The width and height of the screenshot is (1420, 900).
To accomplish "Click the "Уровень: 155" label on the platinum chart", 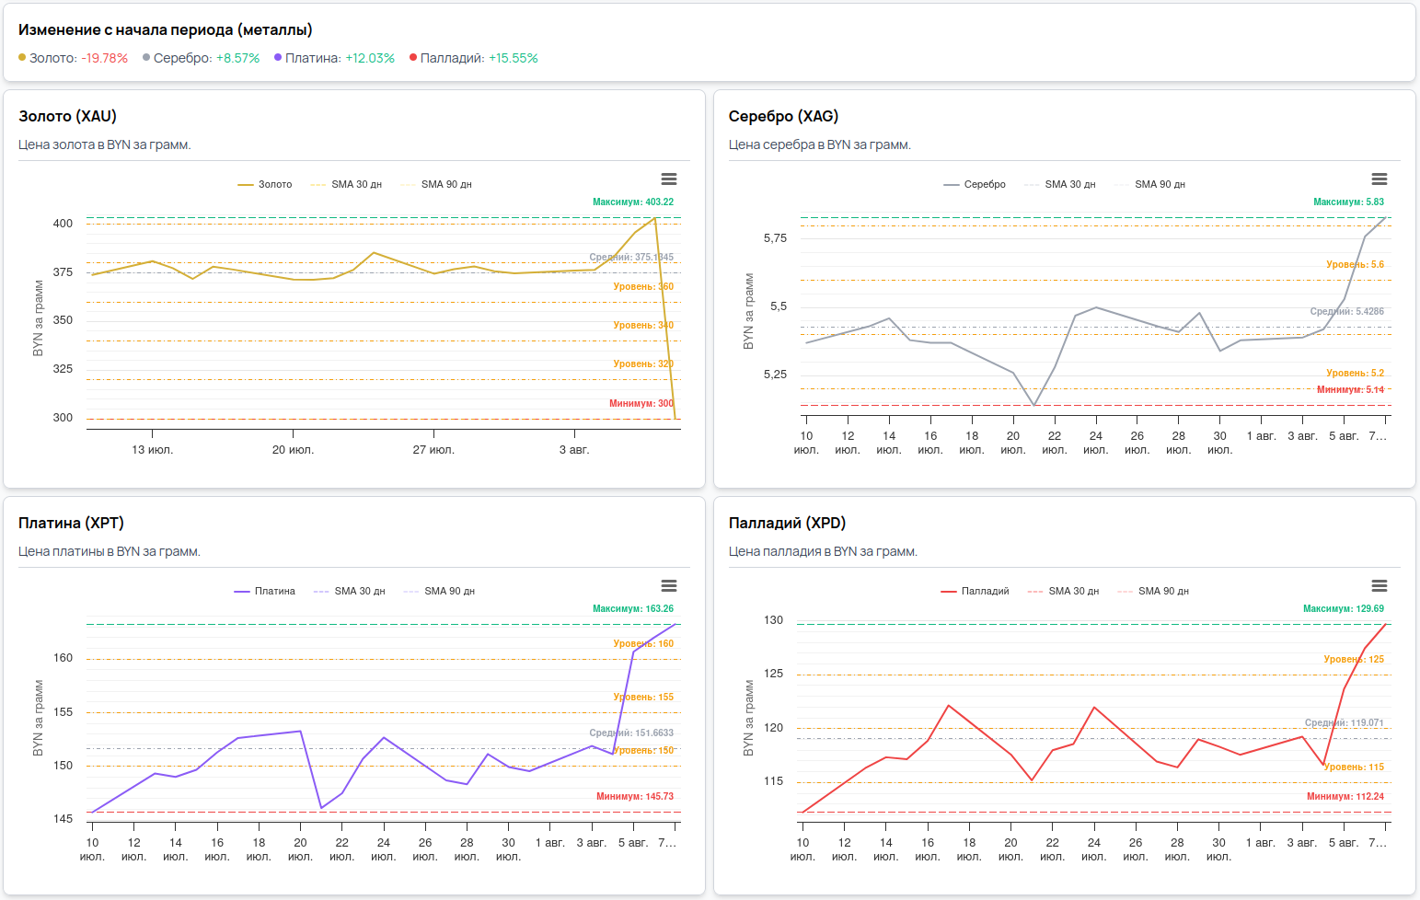I will (x=643, y=697).
